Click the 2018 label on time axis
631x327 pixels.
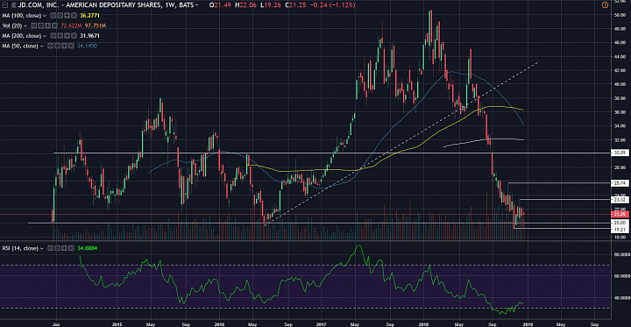click(423, 323)
